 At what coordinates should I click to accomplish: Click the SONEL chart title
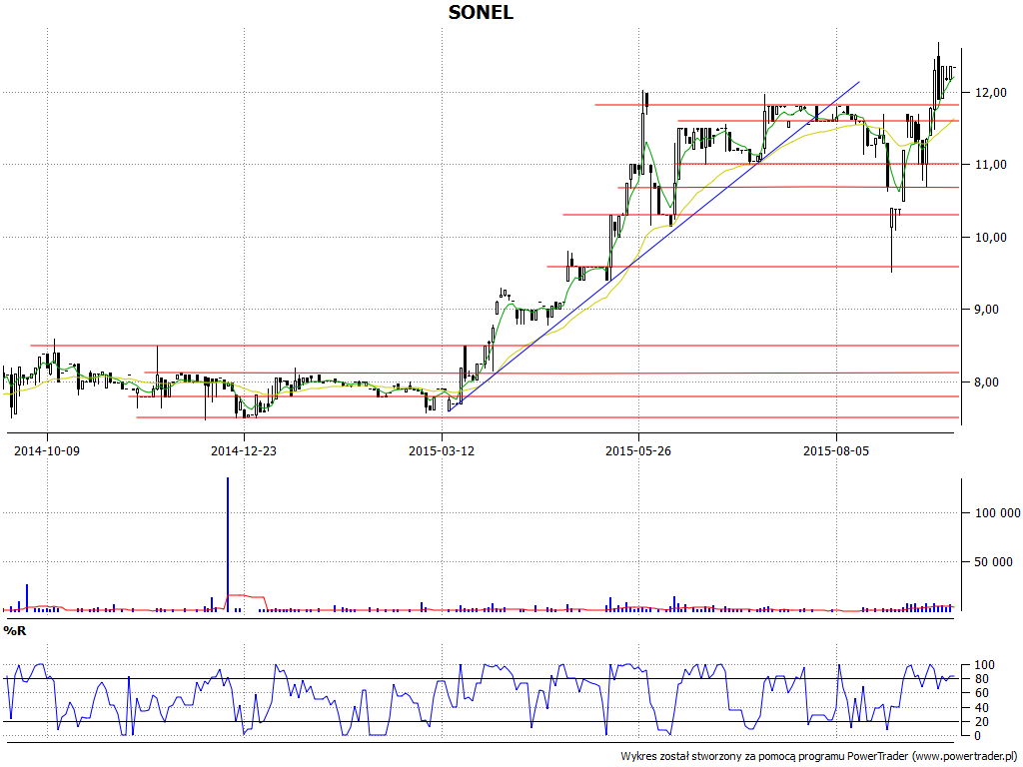[481, 12]
